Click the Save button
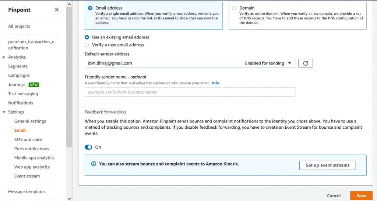This screenshot has height=201, width=377. click(361, 196)
